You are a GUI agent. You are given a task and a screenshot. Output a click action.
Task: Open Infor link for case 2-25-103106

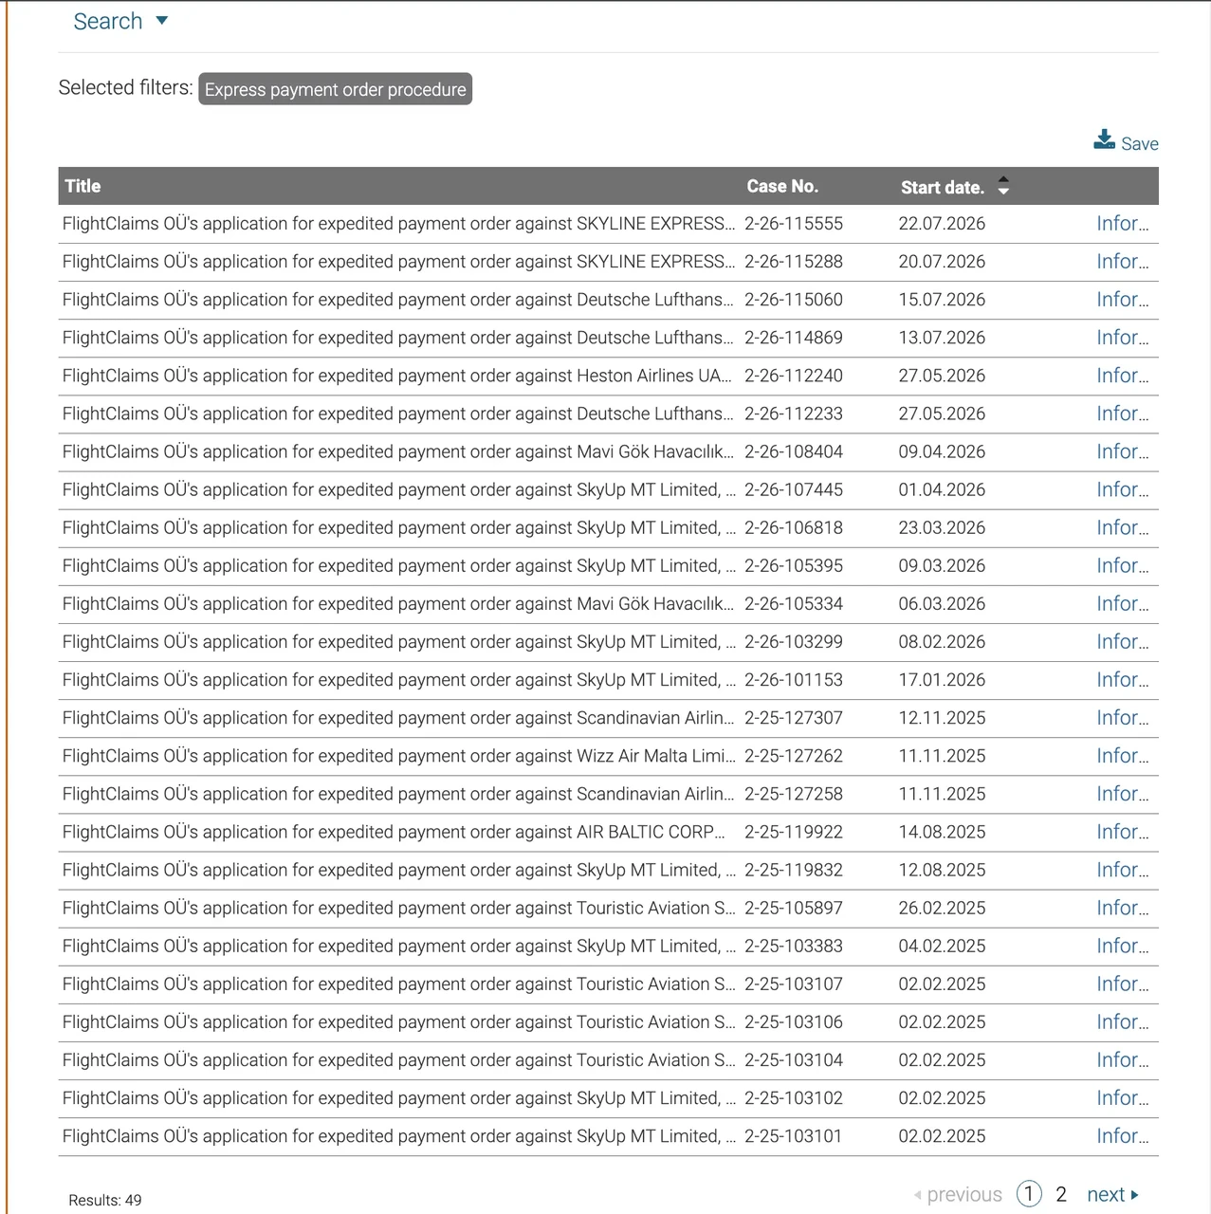pyautogui.click(x=1122, y=1021)
